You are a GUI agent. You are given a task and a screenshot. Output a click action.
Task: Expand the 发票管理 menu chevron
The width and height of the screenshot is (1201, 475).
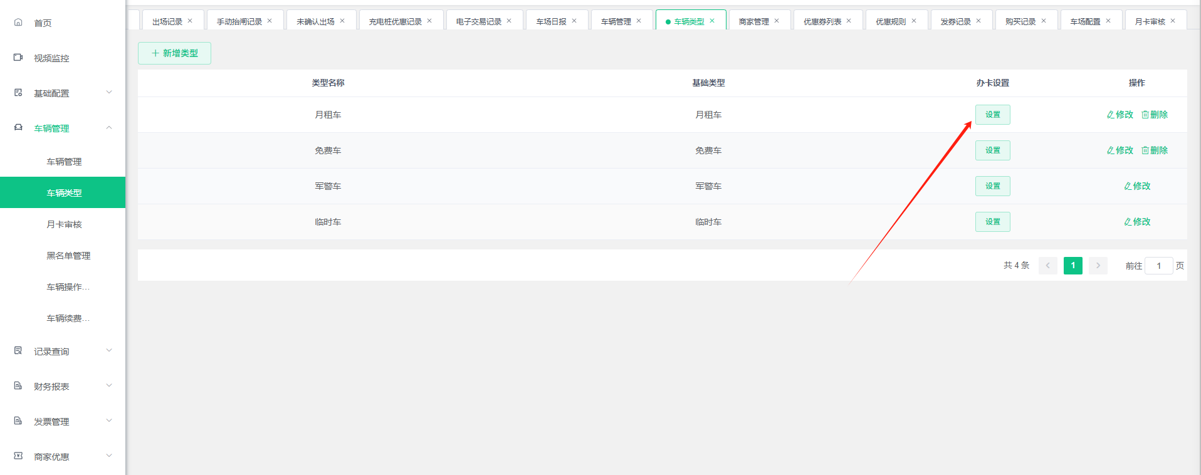(x=109, y=420)
